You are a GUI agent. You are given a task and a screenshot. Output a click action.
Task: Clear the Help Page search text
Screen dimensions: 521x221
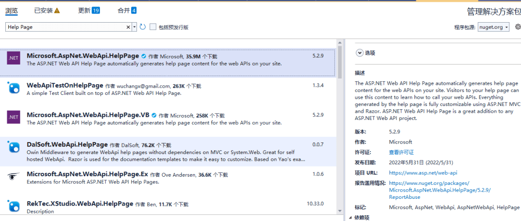128,27
